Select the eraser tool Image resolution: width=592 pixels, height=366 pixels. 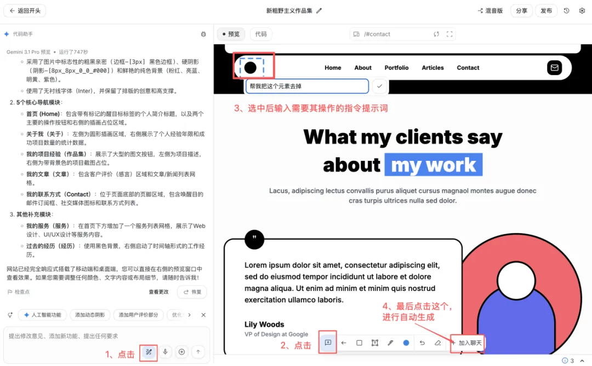coord(437,343)
